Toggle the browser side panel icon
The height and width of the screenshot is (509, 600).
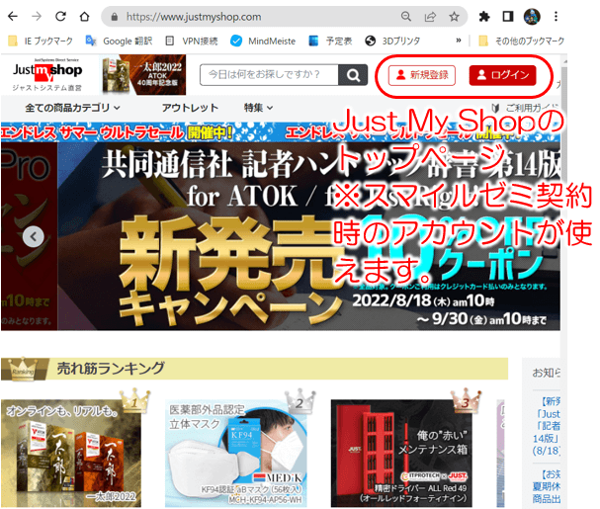[508, 17]
